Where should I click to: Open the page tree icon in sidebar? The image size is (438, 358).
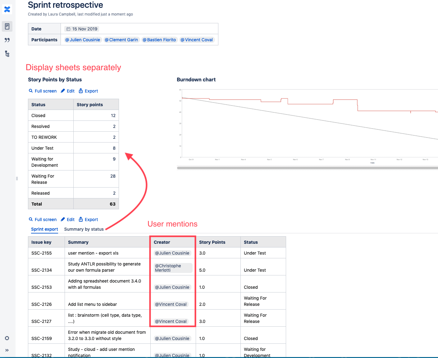pos(7,54)
